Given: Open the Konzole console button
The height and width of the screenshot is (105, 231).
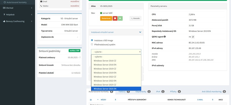Looking at the screenshot, I should pos(135,18).
